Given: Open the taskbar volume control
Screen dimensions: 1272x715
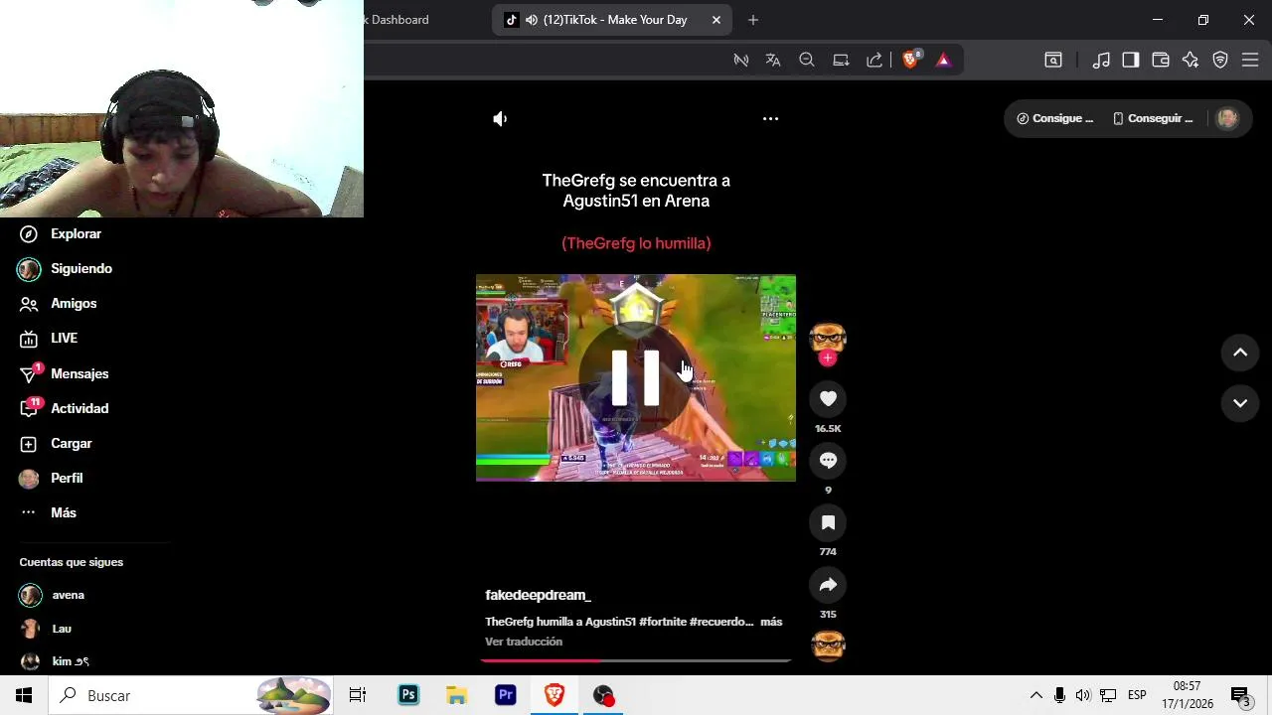Looking at the screenshot, I should [x=1083, y=695].
